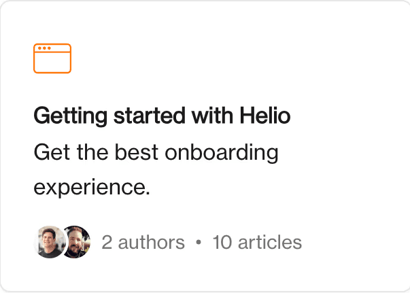
Task: Click the number 2 before authors
Action: 107,242
